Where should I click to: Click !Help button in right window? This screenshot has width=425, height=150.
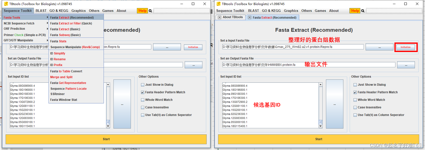tap(355, 11)
